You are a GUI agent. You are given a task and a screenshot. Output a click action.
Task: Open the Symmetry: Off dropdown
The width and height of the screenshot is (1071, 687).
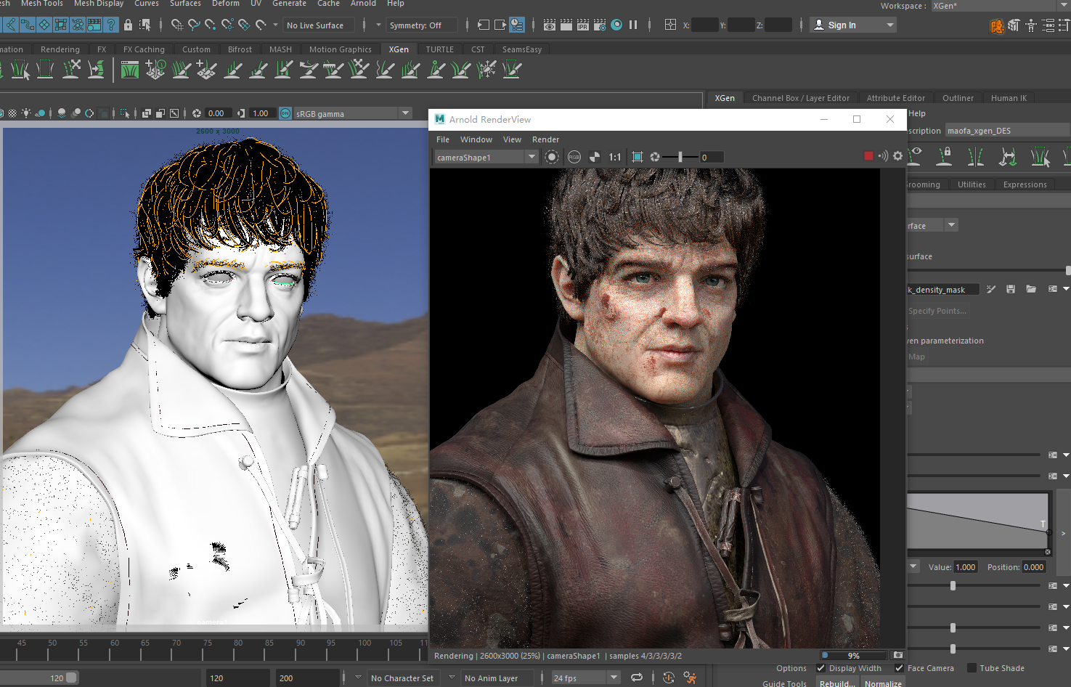click(x=423, y=25)
